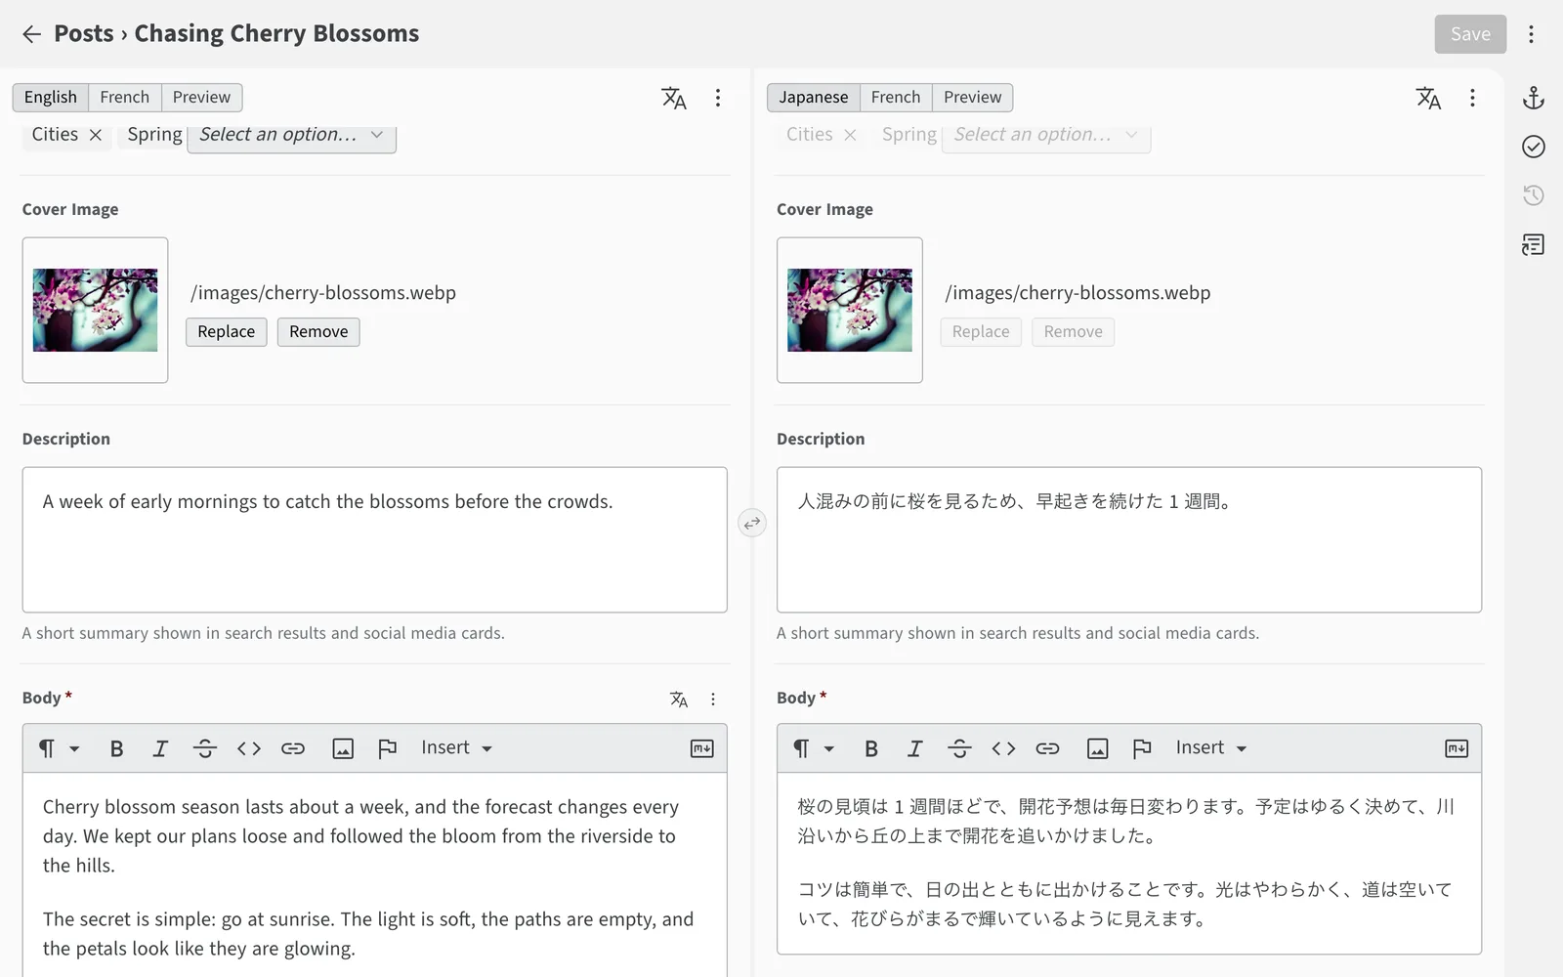Toggle italic in the Japanese Body toolbar

click(915, 748)
